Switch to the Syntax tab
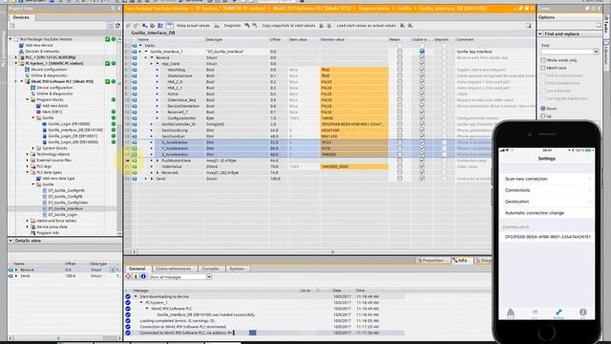611x344 pixels. (x=237, y=269)
